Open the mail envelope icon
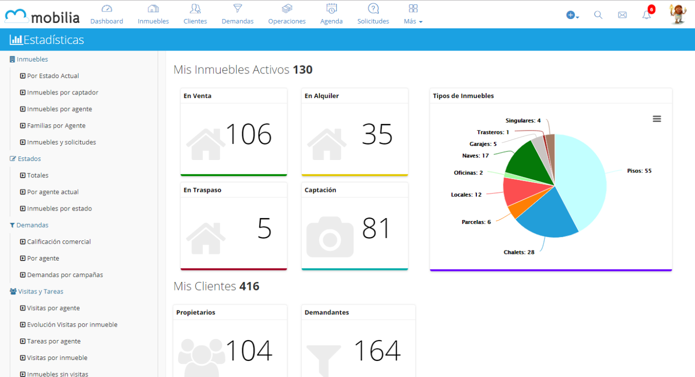695x377 pixels. [x=622, y=15]
